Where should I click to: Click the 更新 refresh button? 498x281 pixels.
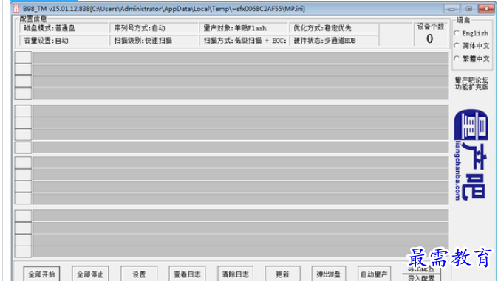pyautogui.click(x=283, y=274)
